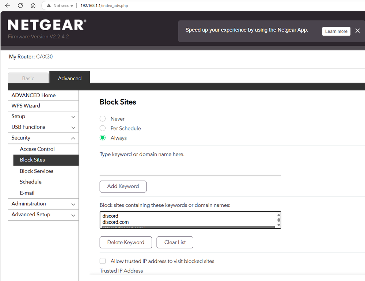Screen dimensions: 365x281
Task: Switch to the Basic tab
Action: point(28,78)
